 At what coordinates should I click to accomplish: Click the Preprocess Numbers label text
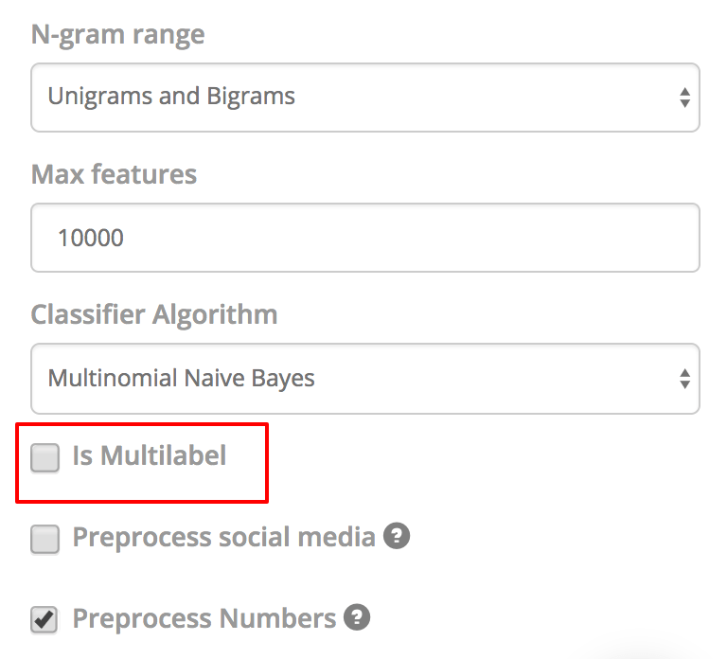204,619
